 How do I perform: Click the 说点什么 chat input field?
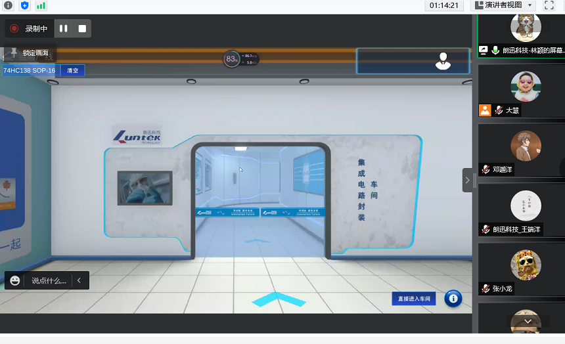(x=49, y=280)
